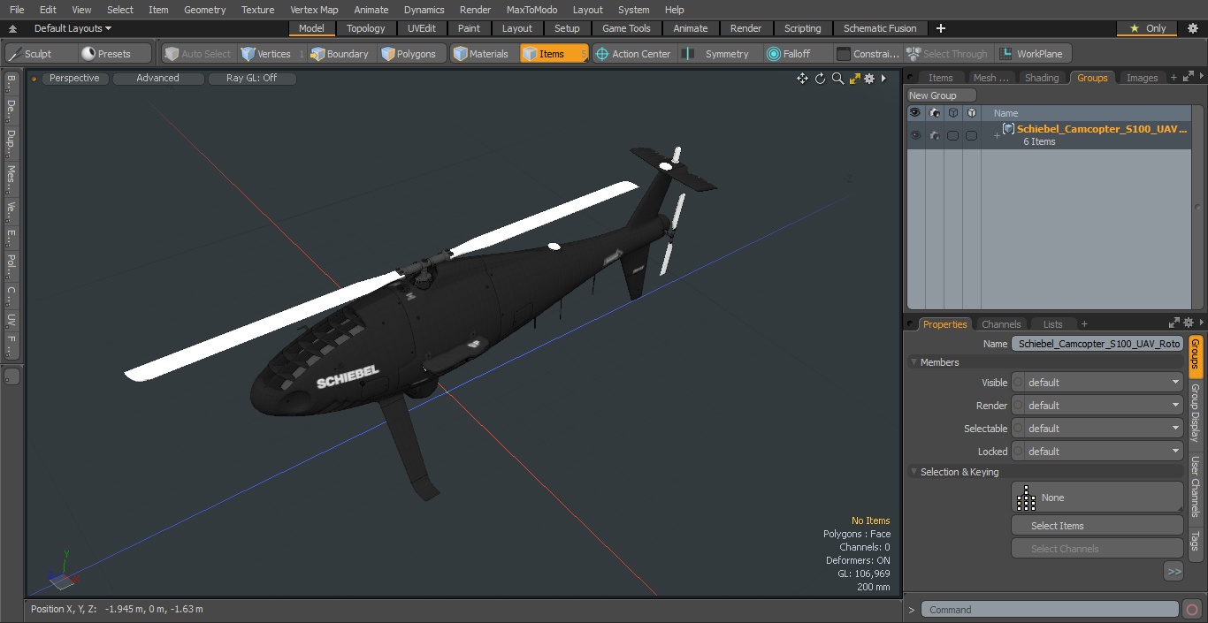Expand the Schiebel_Camcopter group tree
The width and height of the screenshot is (1208, 623).
(997, 135)
